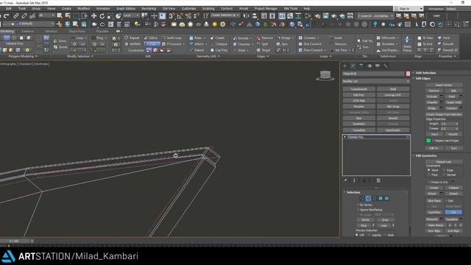Collapse the Edit Edges rollout
The image size is (471, 265).
tap(423, 79)
